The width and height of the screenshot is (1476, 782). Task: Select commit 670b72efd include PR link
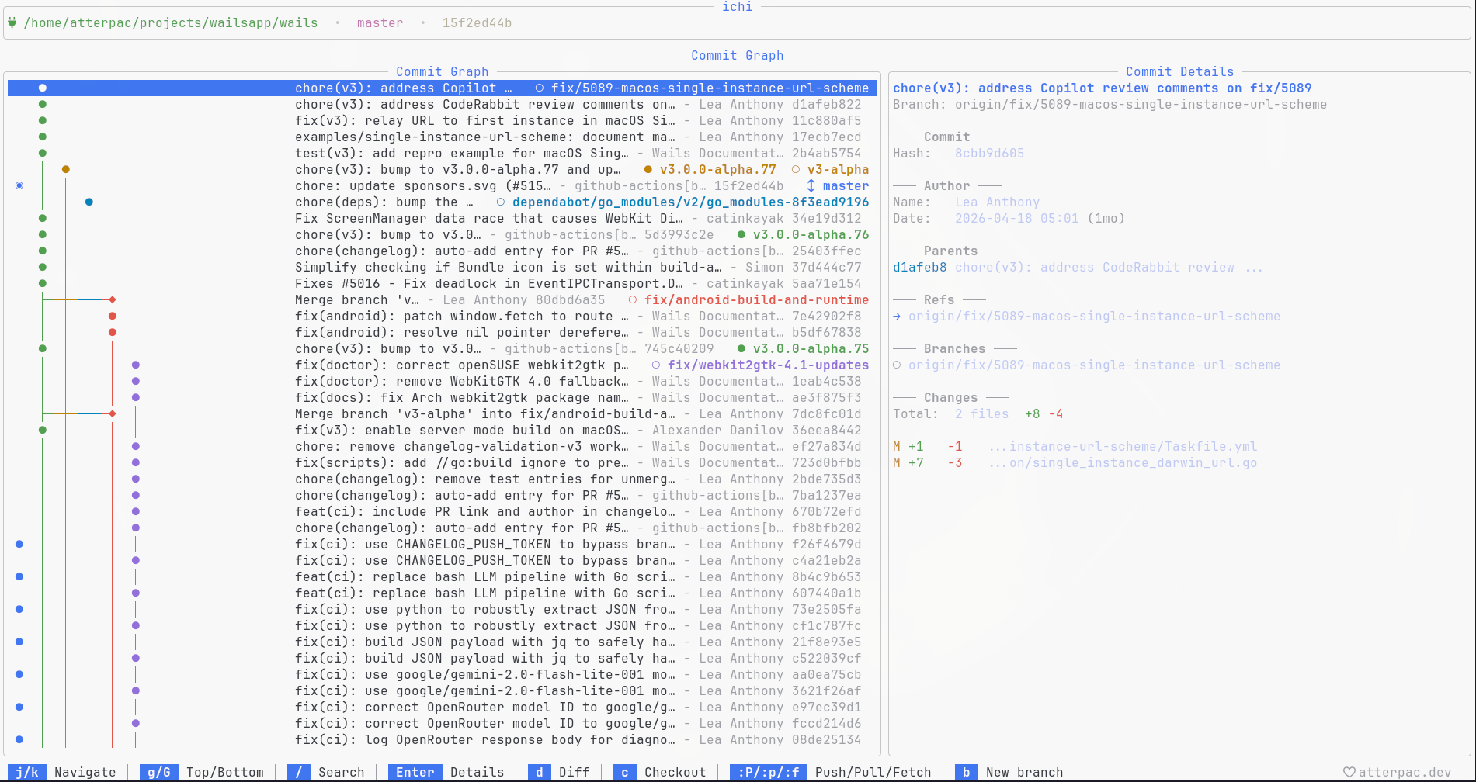point(443,512)
